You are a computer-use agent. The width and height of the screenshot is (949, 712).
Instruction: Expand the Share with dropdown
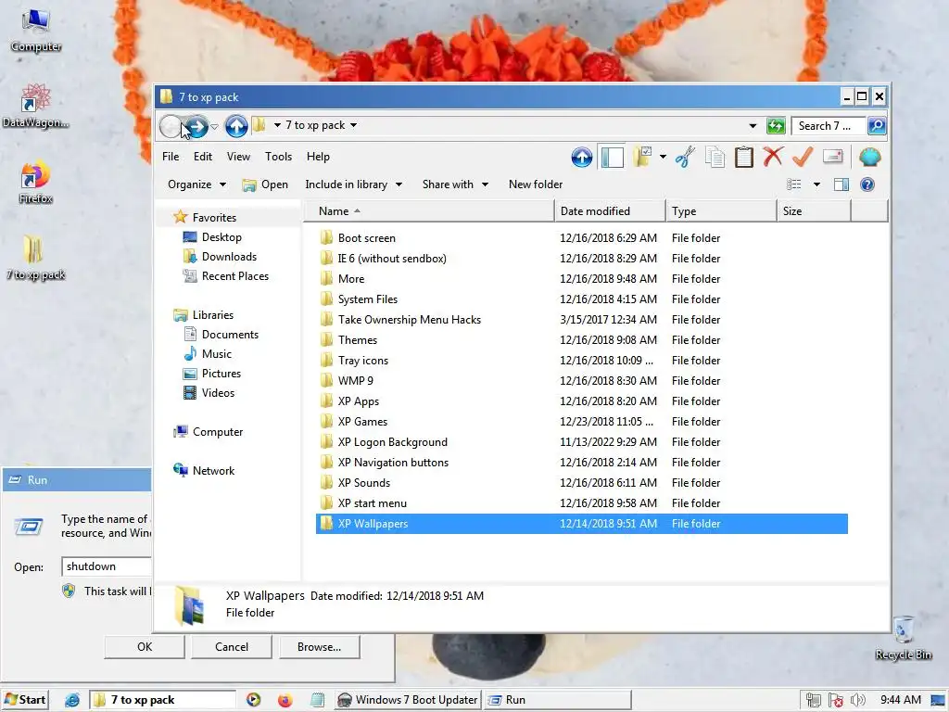[x=455, y=184]
